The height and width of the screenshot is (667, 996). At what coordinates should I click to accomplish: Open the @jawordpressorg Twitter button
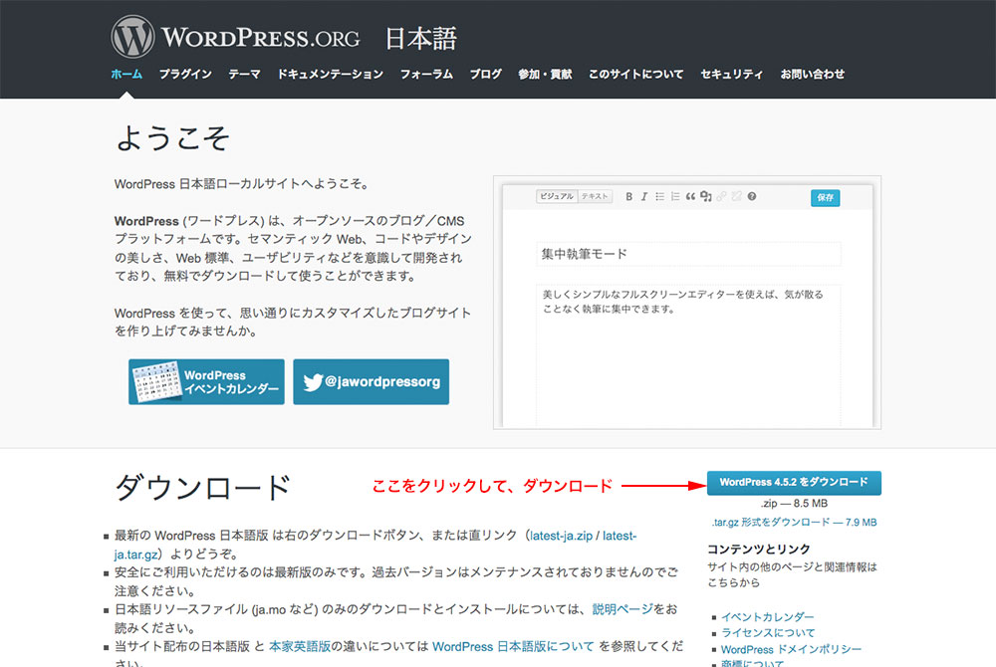tap(371, 382)
